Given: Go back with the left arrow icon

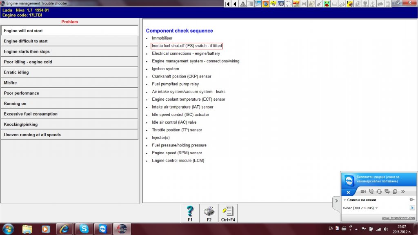Looking at the screenshot, I should 235,4.
